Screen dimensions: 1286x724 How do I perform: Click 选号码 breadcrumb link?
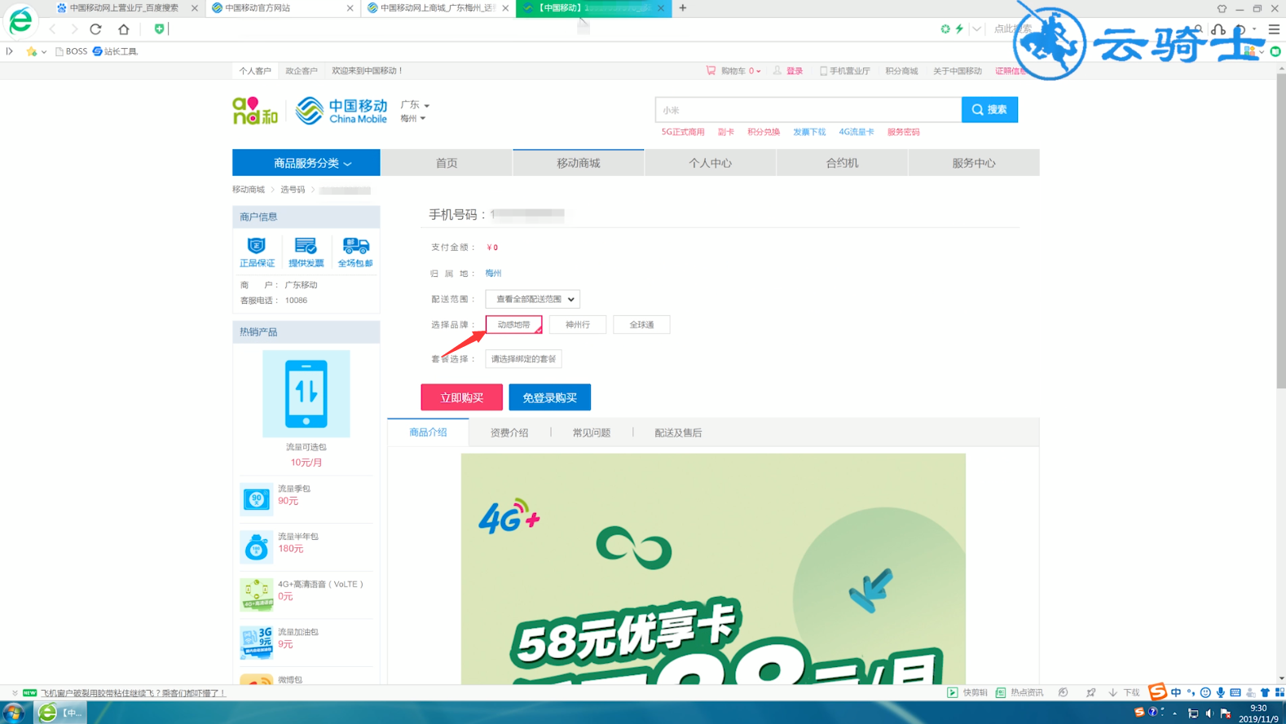tap(293, 190)
